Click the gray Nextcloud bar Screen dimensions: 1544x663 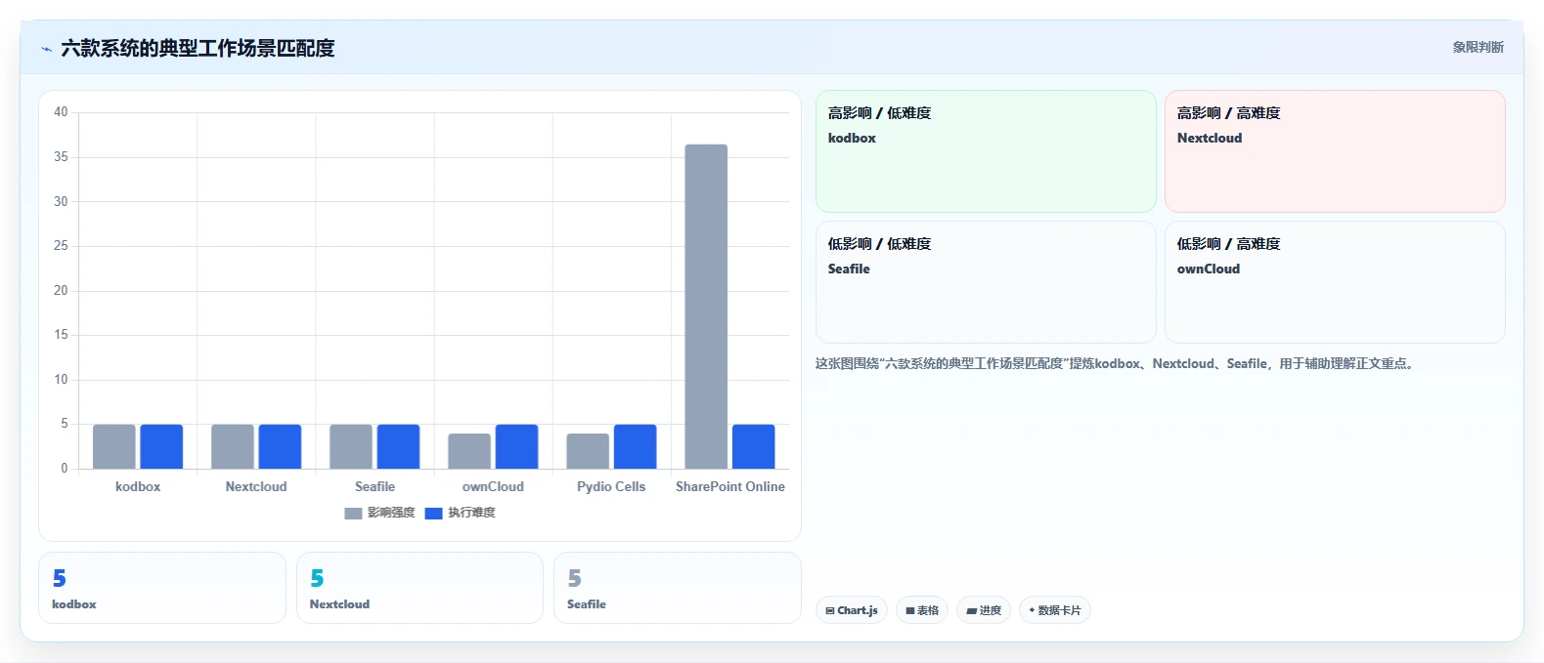[233, 446]
